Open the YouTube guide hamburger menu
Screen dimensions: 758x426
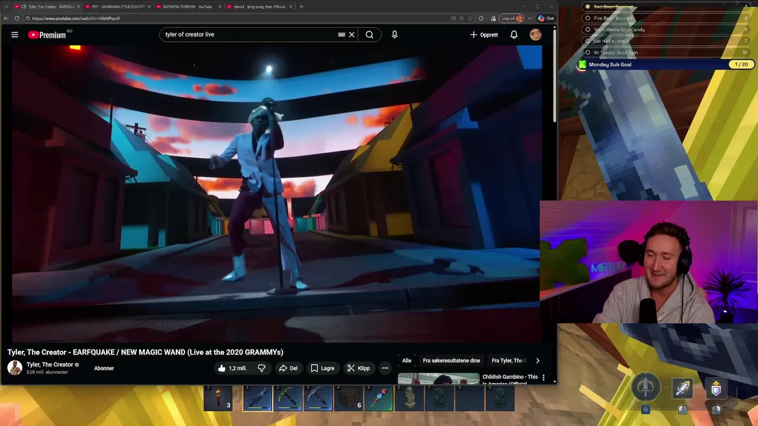click(x=15, y=35)
